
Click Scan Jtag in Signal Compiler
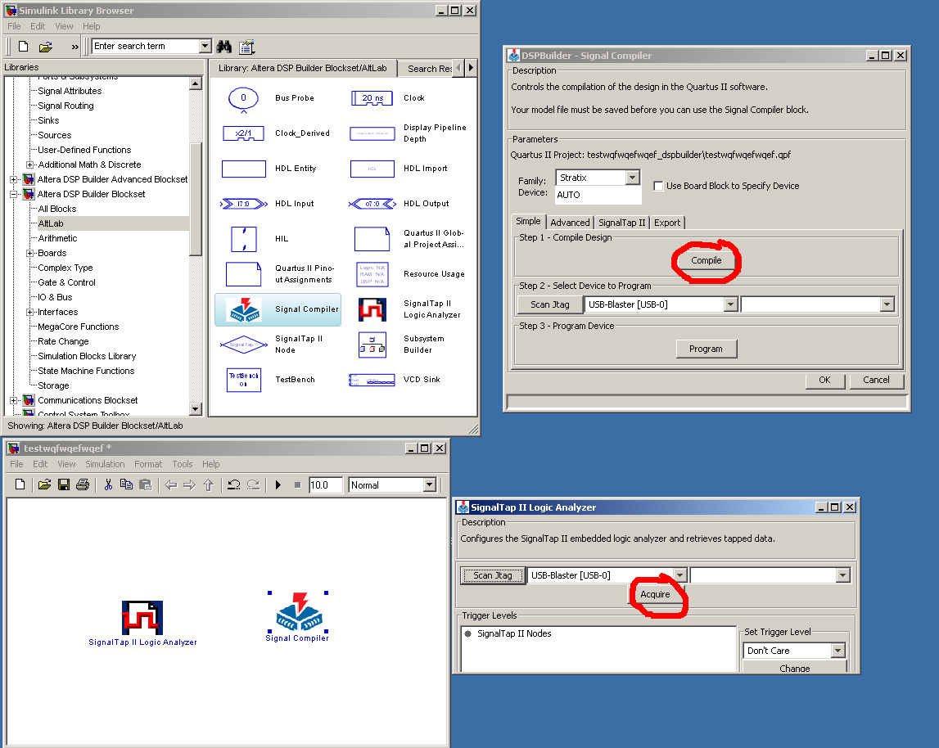click(x=550, y=304)
